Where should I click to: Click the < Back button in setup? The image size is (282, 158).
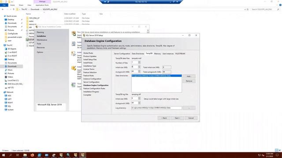click(164, 118)
